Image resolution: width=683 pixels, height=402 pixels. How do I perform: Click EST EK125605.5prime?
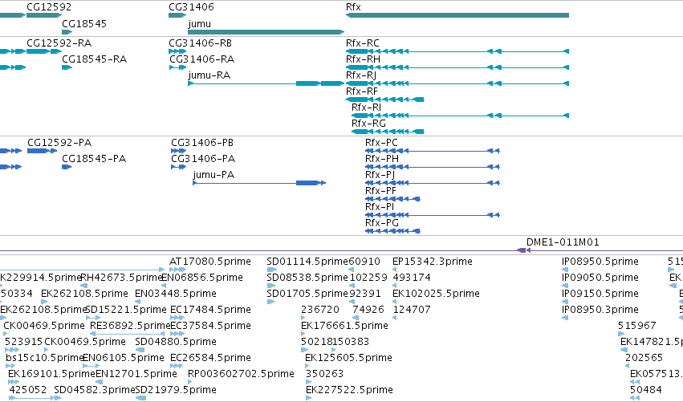tap(348, 358)
